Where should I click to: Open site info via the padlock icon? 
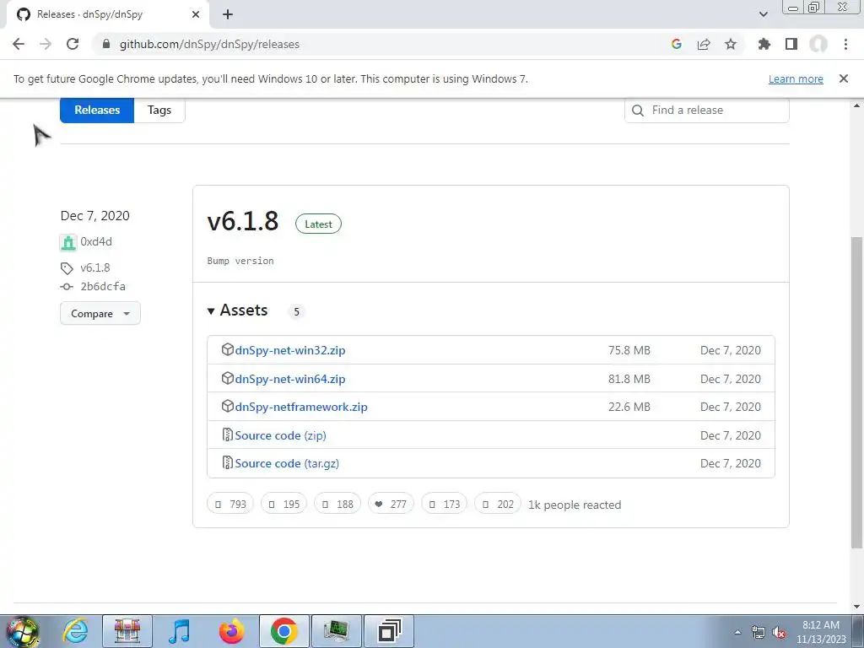106,44
